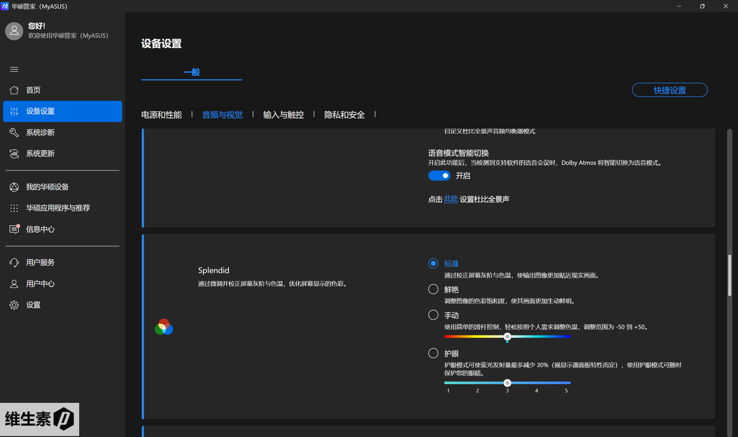Open 用户服务 headset icon
The height and width of the screenshot is (437, 738).
(x=14, y=263)
